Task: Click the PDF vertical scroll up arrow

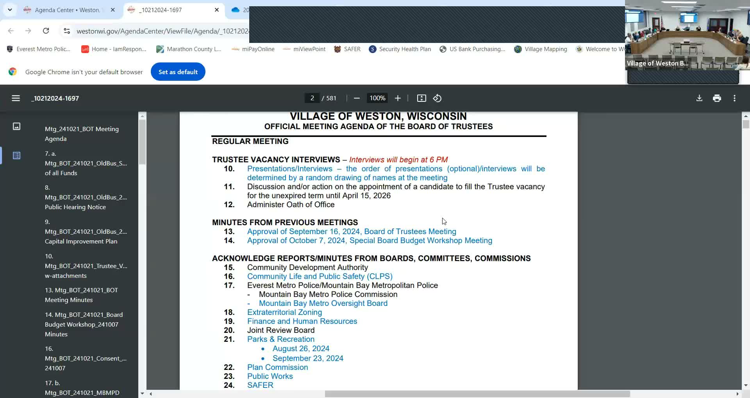Action: 746,116
